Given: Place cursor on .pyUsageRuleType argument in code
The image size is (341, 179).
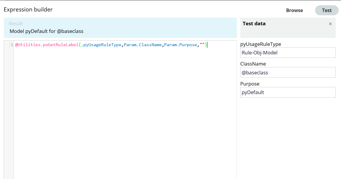Looking at the screenshot, I should pos(101,45).
